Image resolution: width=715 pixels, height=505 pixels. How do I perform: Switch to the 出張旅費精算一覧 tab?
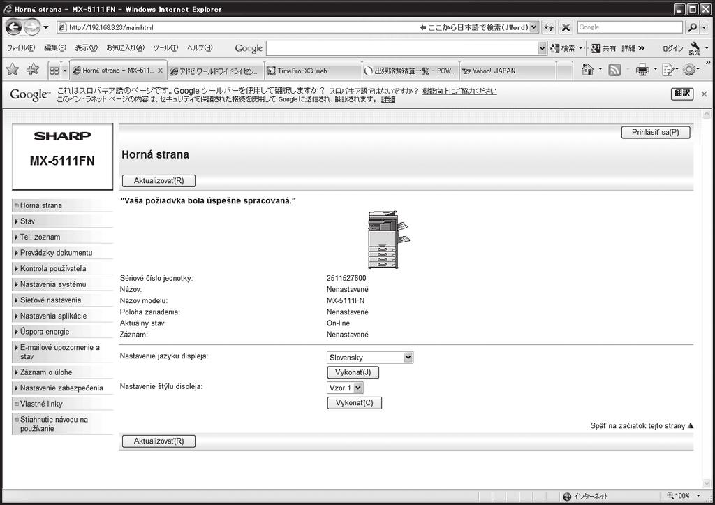410,71
